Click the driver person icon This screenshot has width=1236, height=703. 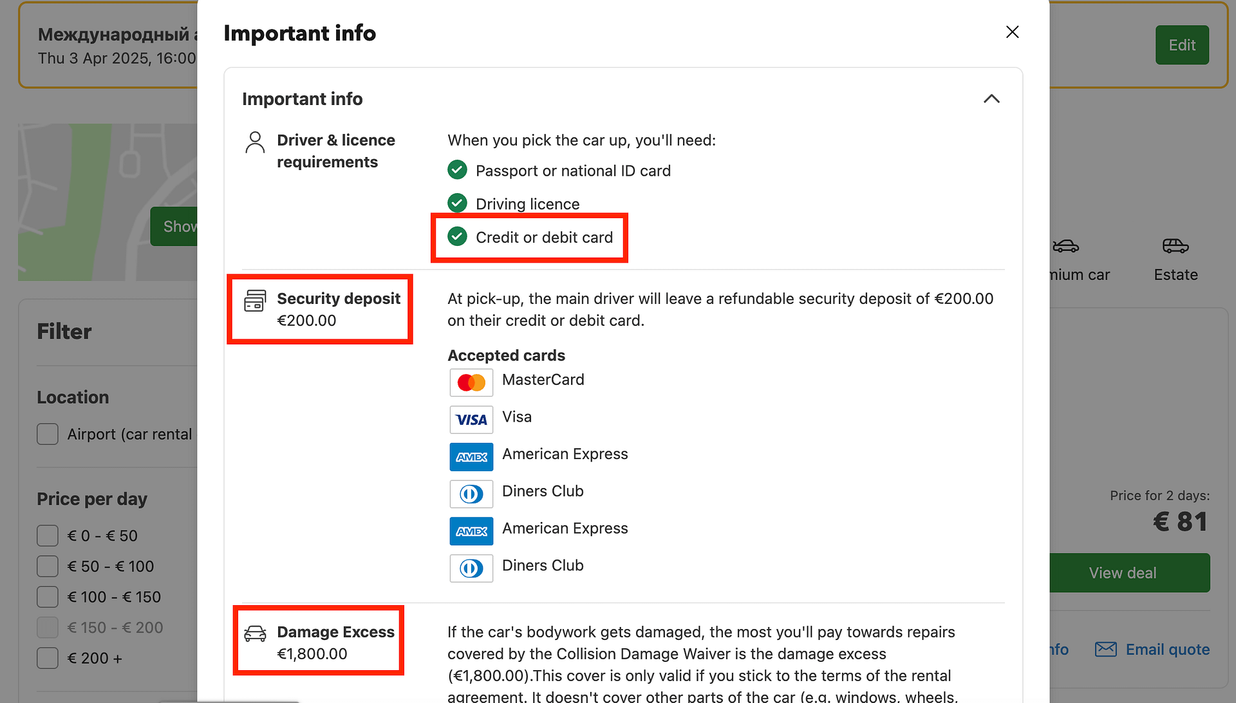pos(255,142)
